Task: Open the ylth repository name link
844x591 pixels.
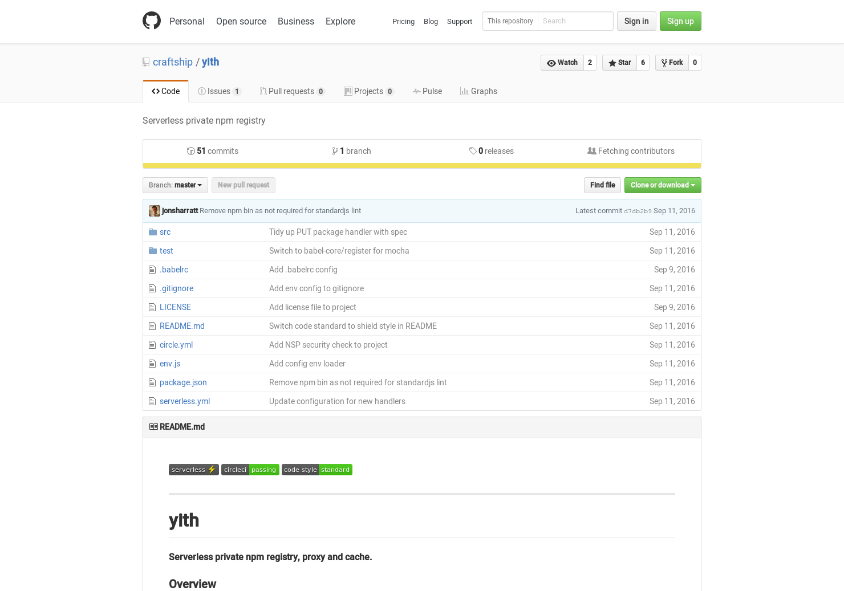Action: pos(210,62)
